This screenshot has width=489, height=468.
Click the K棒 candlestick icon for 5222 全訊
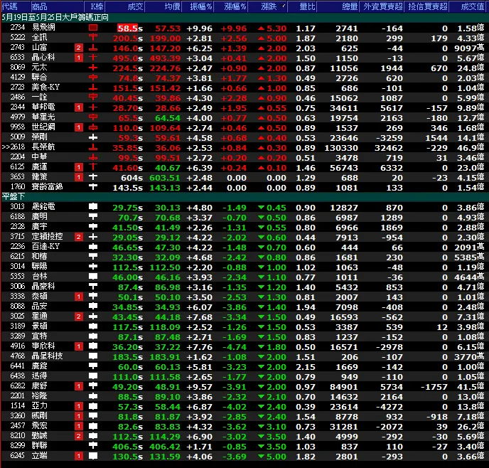93,38
